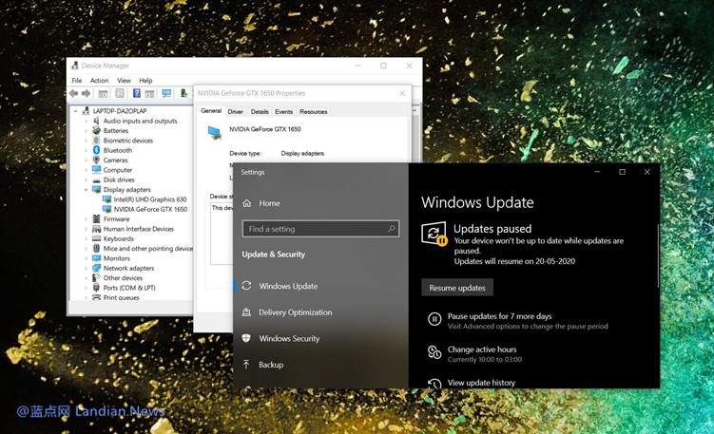The width and height of the screenshot is (714, 434).
Task: Expand the Bluetooth device category
Action: click(86, 150)
